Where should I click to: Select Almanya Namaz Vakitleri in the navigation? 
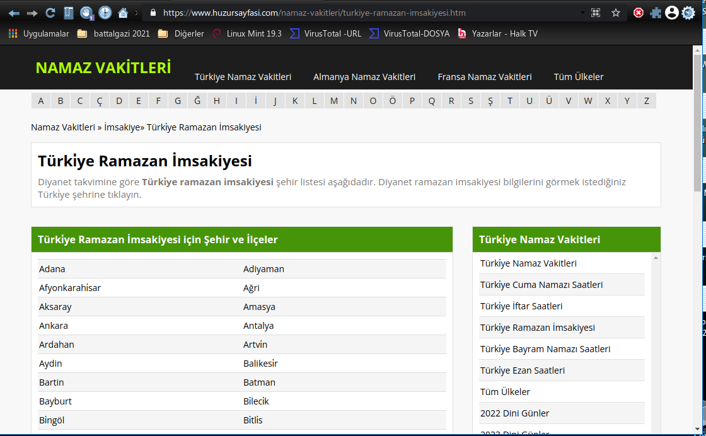tap(364, 77)
